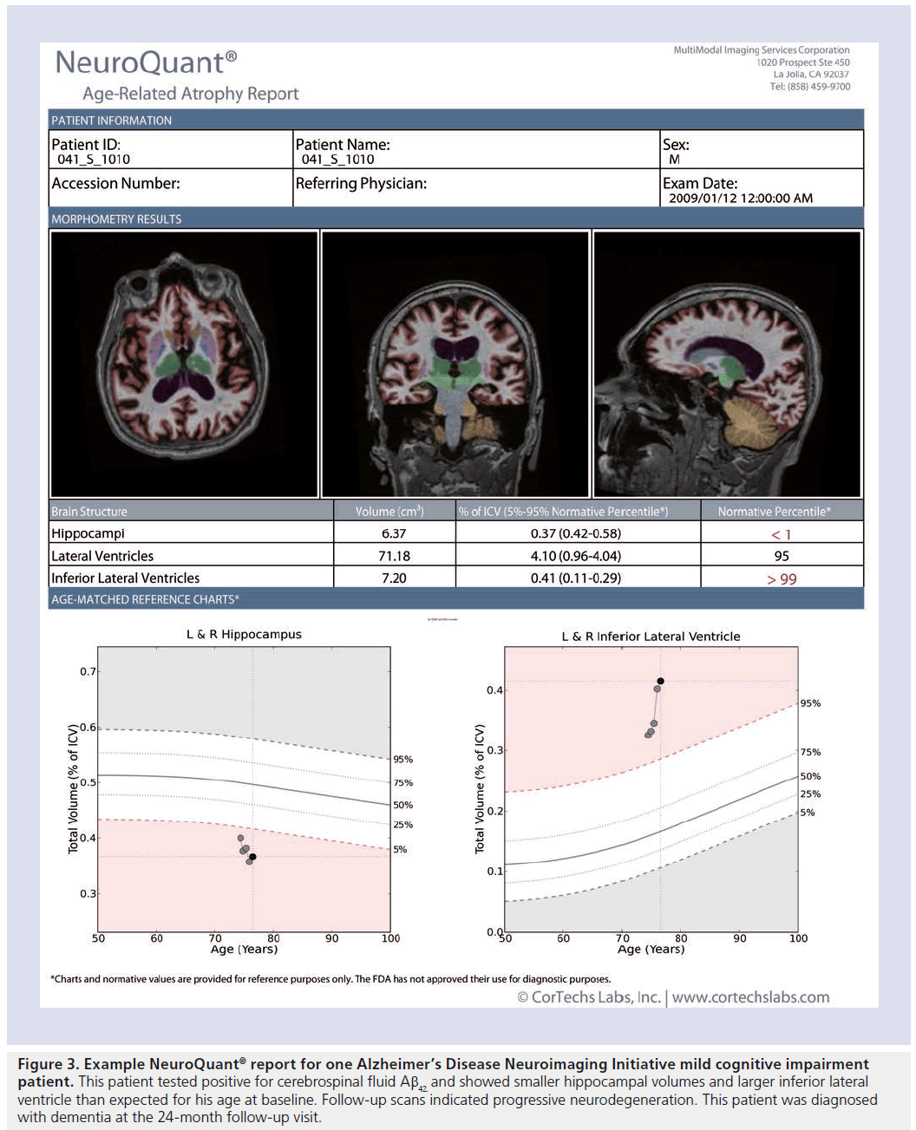Image resolution: width=916 pixels, height=1130 pixels.
Task: Click the red < 1 percentile value
Action: tap(782, 534)
